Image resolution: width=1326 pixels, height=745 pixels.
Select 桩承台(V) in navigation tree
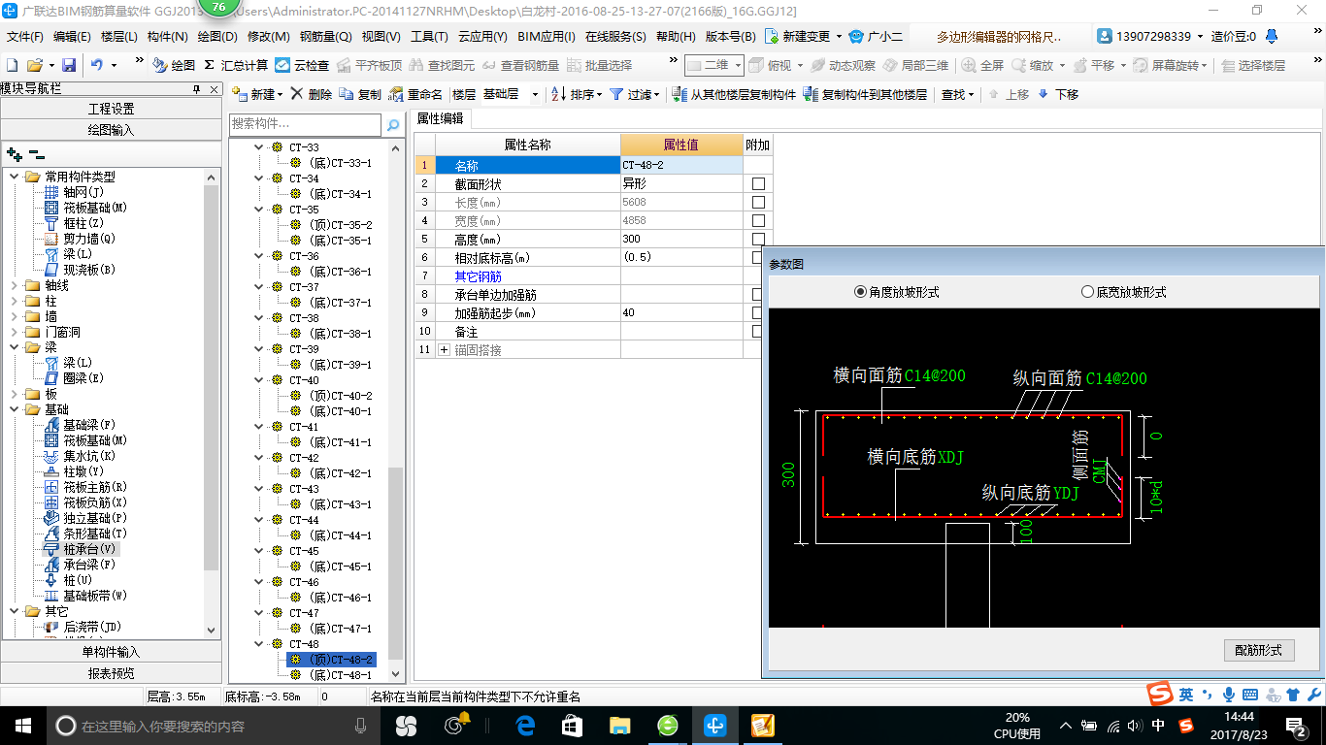[x=89, y=549]
